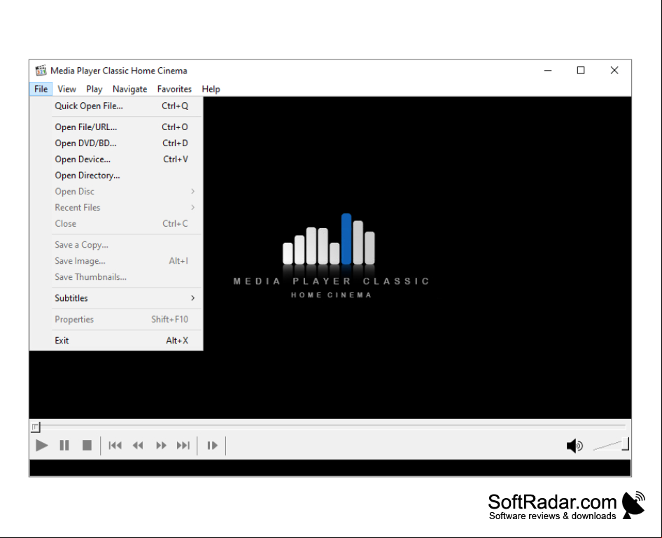Screen dimensions: 662x538
Task: Expand the Open Disc submenu
Action: tap(116, 191)
